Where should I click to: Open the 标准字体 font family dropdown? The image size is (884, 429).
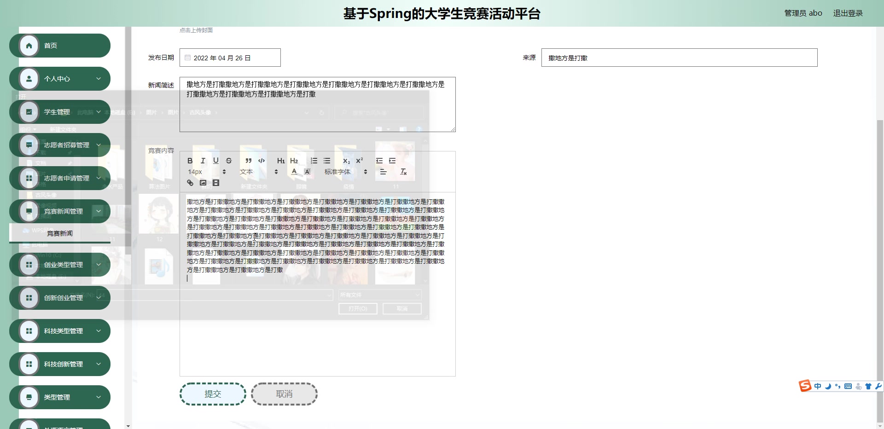[x=338, y=172]
